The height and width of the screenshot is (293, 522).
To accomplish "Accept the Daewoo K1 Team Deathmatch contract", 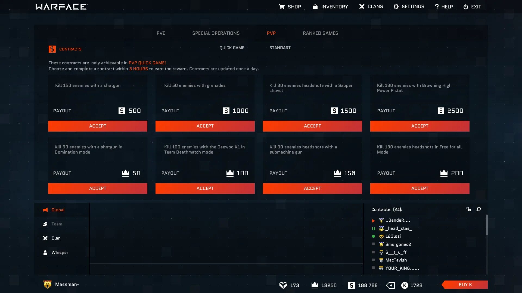I will click(205, 189).
